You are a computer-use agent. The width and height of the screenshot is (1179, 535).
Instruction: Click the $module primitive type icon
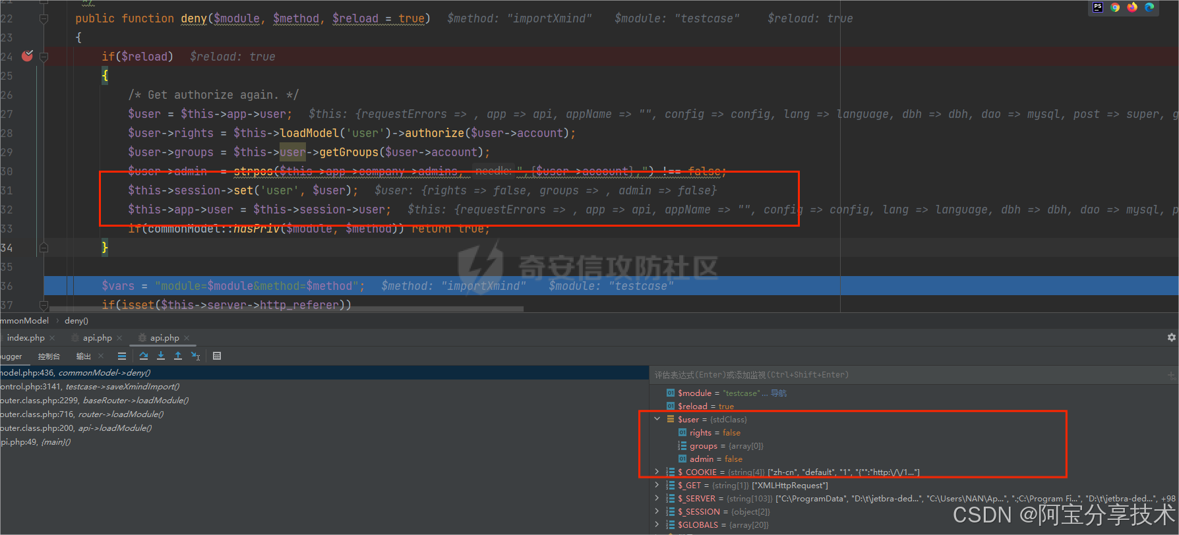point(671,393)
